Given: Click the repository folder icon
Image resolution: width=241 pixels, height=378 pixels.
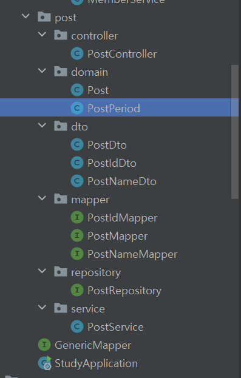Looking at the screenshot, I should (x=61, y=272).
